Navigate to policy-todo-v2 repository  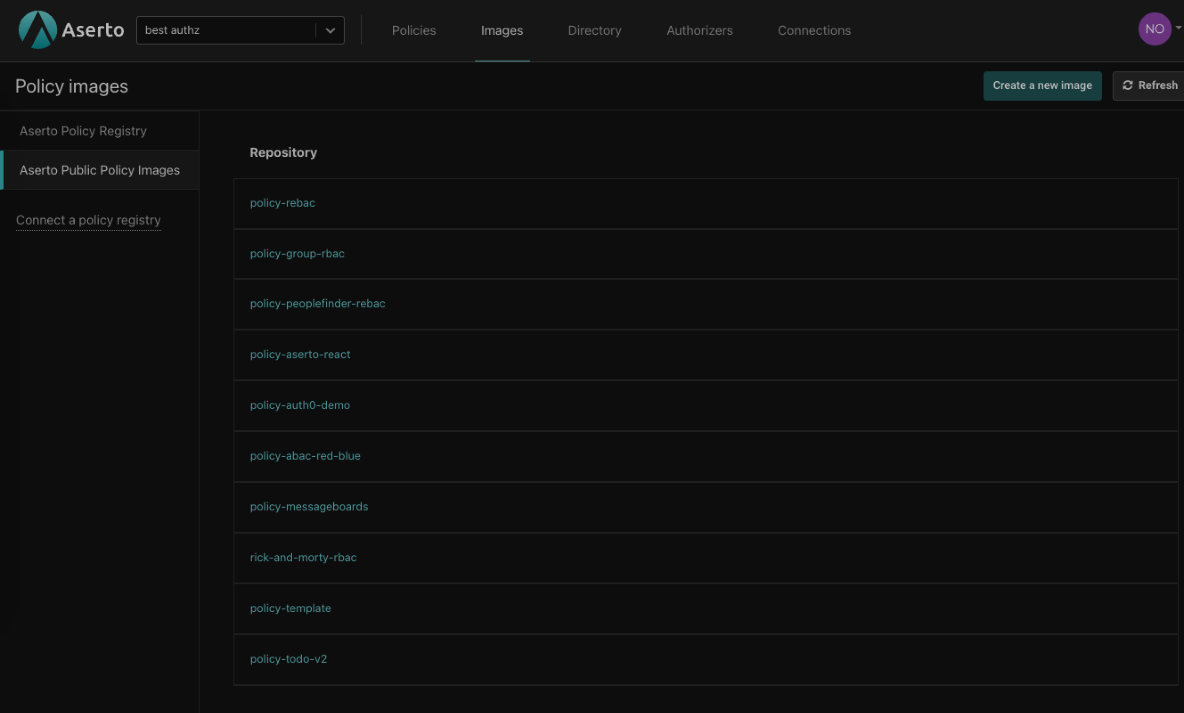(287, 658)
